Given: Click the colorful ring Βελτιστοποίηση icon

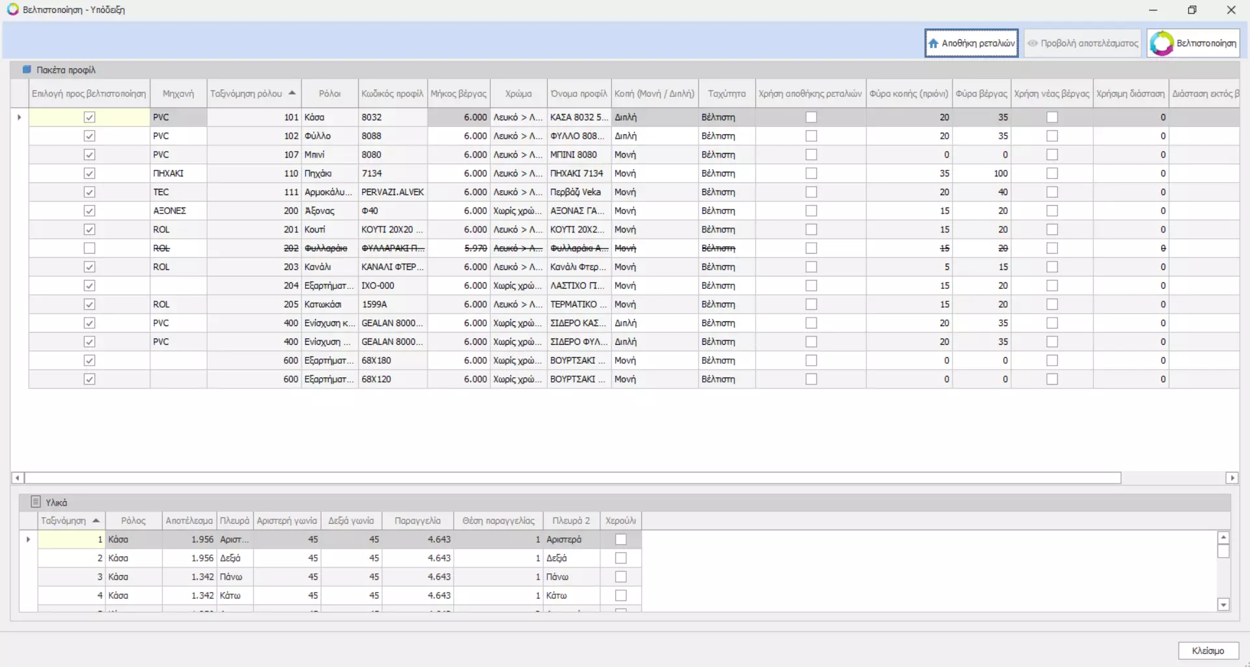Looking at the screenshot, I should 1161,44.
